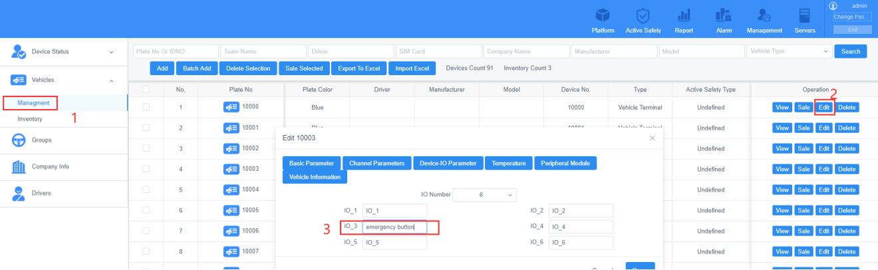This screenshot has height=270, width=878.
Task: Click vehicle icon beside plate 10001
Action: tap(231, 128)
